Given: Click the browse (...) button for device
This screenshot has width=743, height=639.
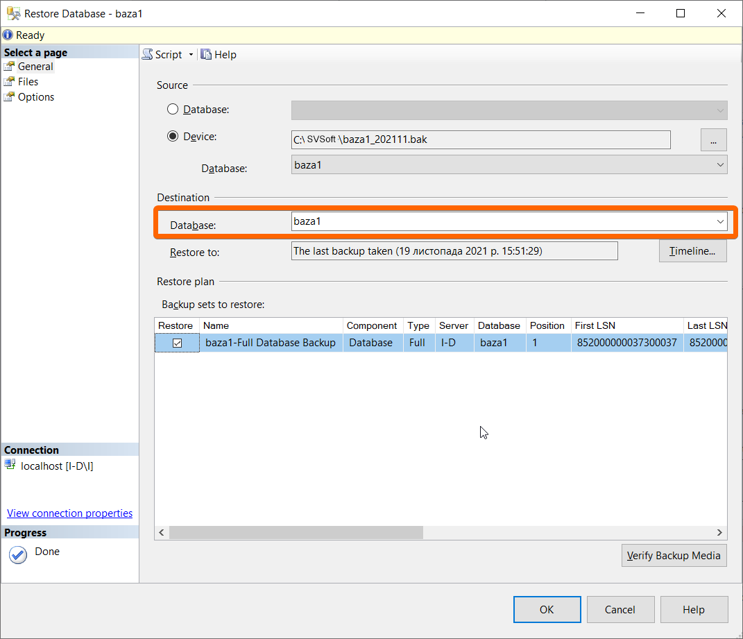Looking at the screenshot, I should [713, 140].
